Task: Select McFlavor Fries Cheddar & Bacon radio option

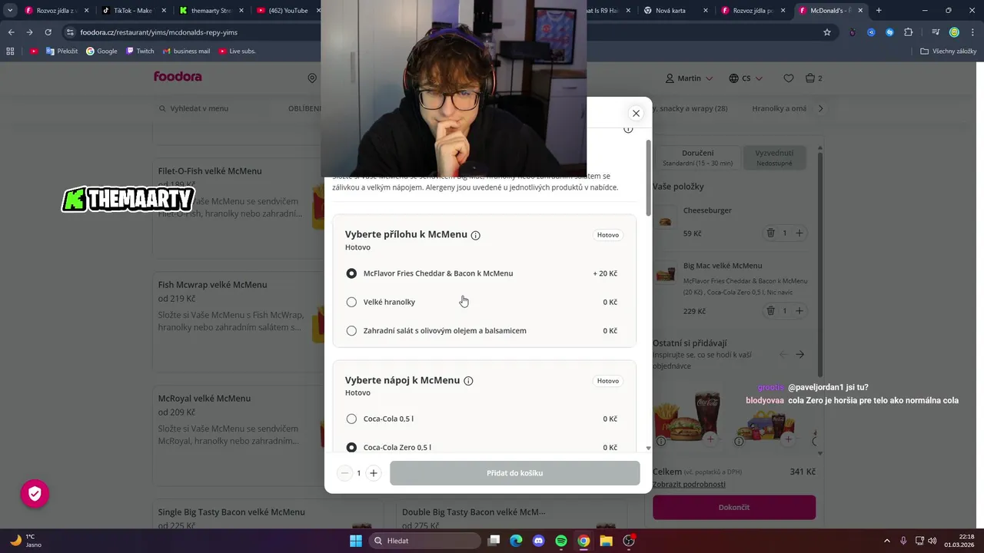Action: 351,273
